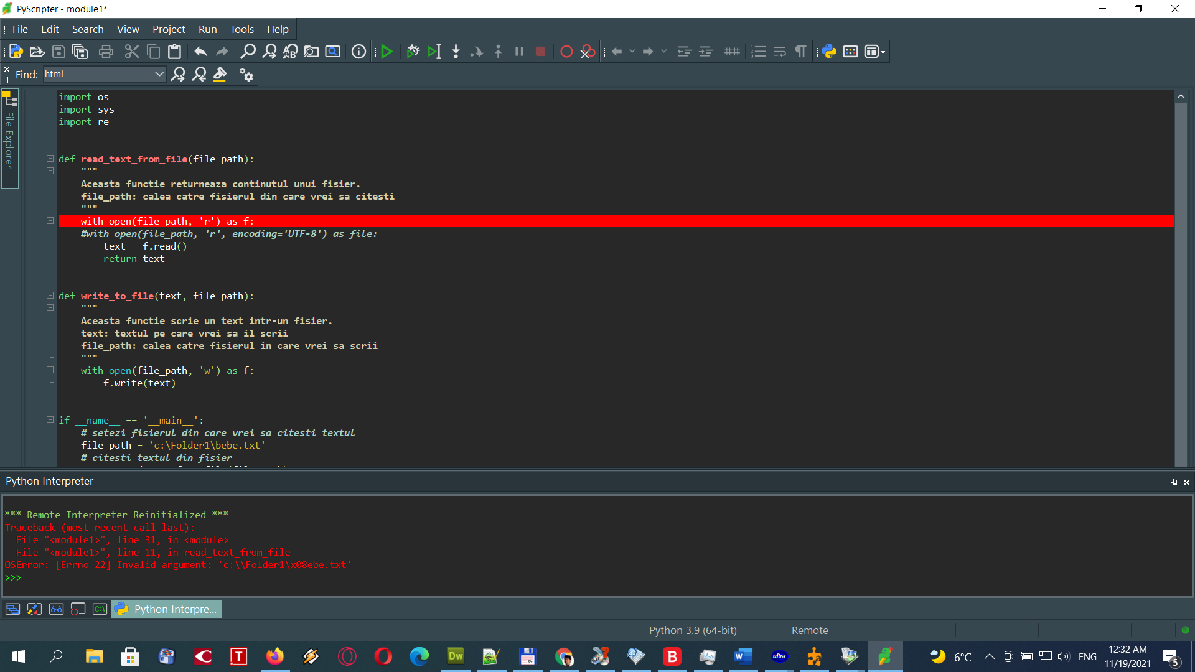Print the current module

tap(106, 52)
